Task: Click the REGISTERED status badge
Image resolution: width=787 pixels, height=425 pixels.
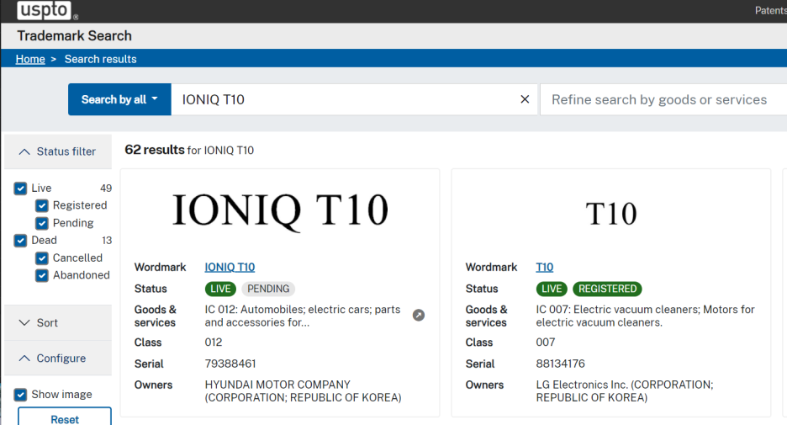Action: pos(607,289)
